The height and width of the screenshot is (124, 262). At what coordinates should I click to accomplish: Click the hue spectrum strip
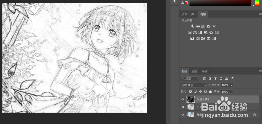(257, 3)
